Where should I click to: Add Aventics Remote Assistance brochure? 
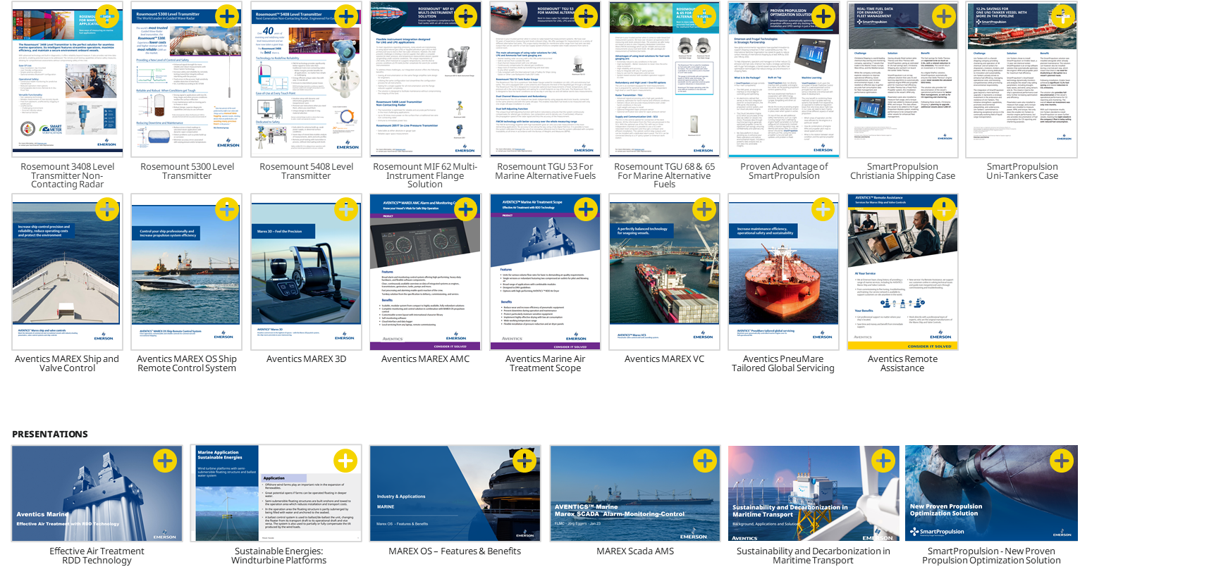(943, 209)
